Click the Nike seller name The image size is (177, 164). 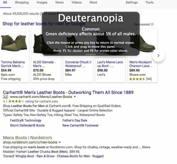coord(68,75)
